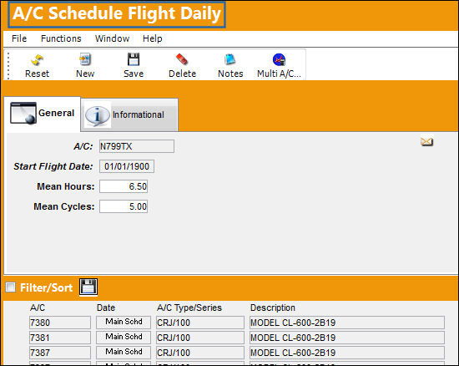Click the A/C field showing N799TX
This screenshot has width=459, height=366.
tap(137, 146)
